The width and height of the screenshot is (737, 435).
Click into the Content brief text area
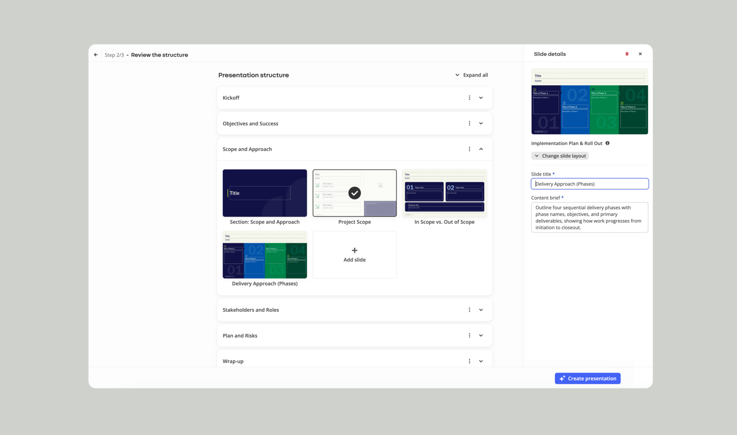589,217
